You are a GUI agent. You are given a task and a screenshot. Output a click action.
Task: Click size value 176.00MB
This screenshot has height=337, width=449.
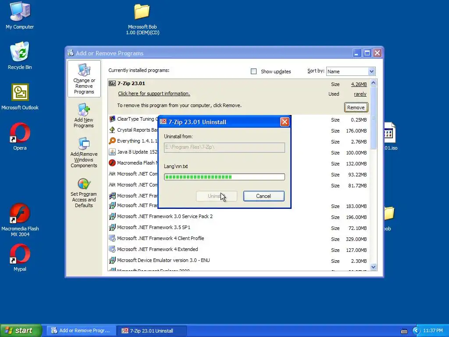click(356, 131)
